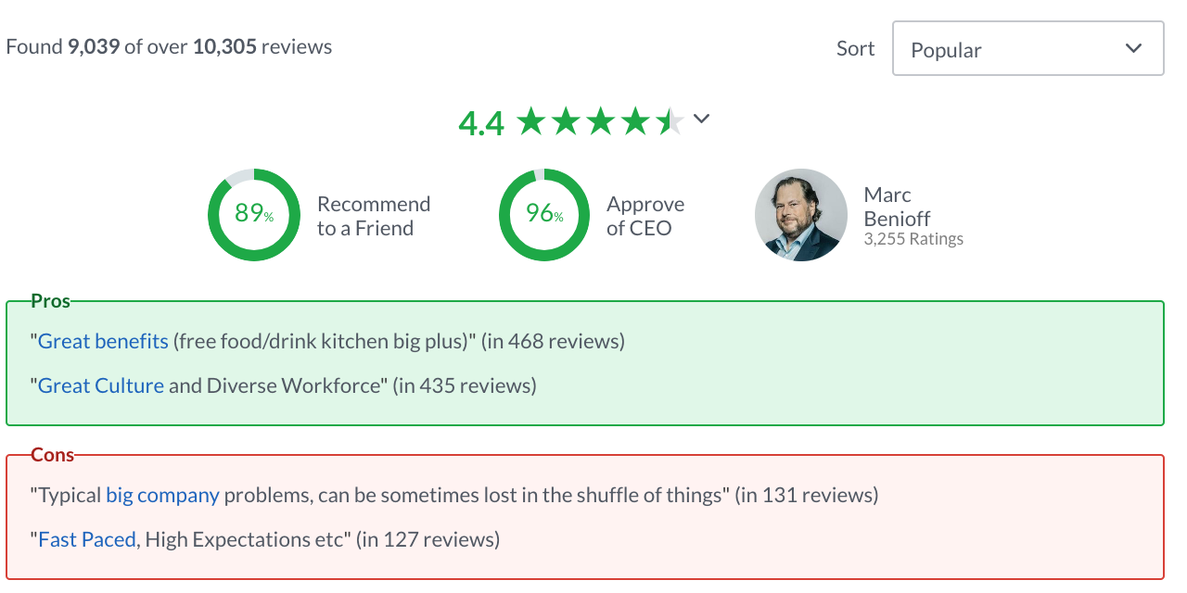Click the third green rating star
Screen dimensions: 1187x593
pyautogui.click(x=601, y=120)
